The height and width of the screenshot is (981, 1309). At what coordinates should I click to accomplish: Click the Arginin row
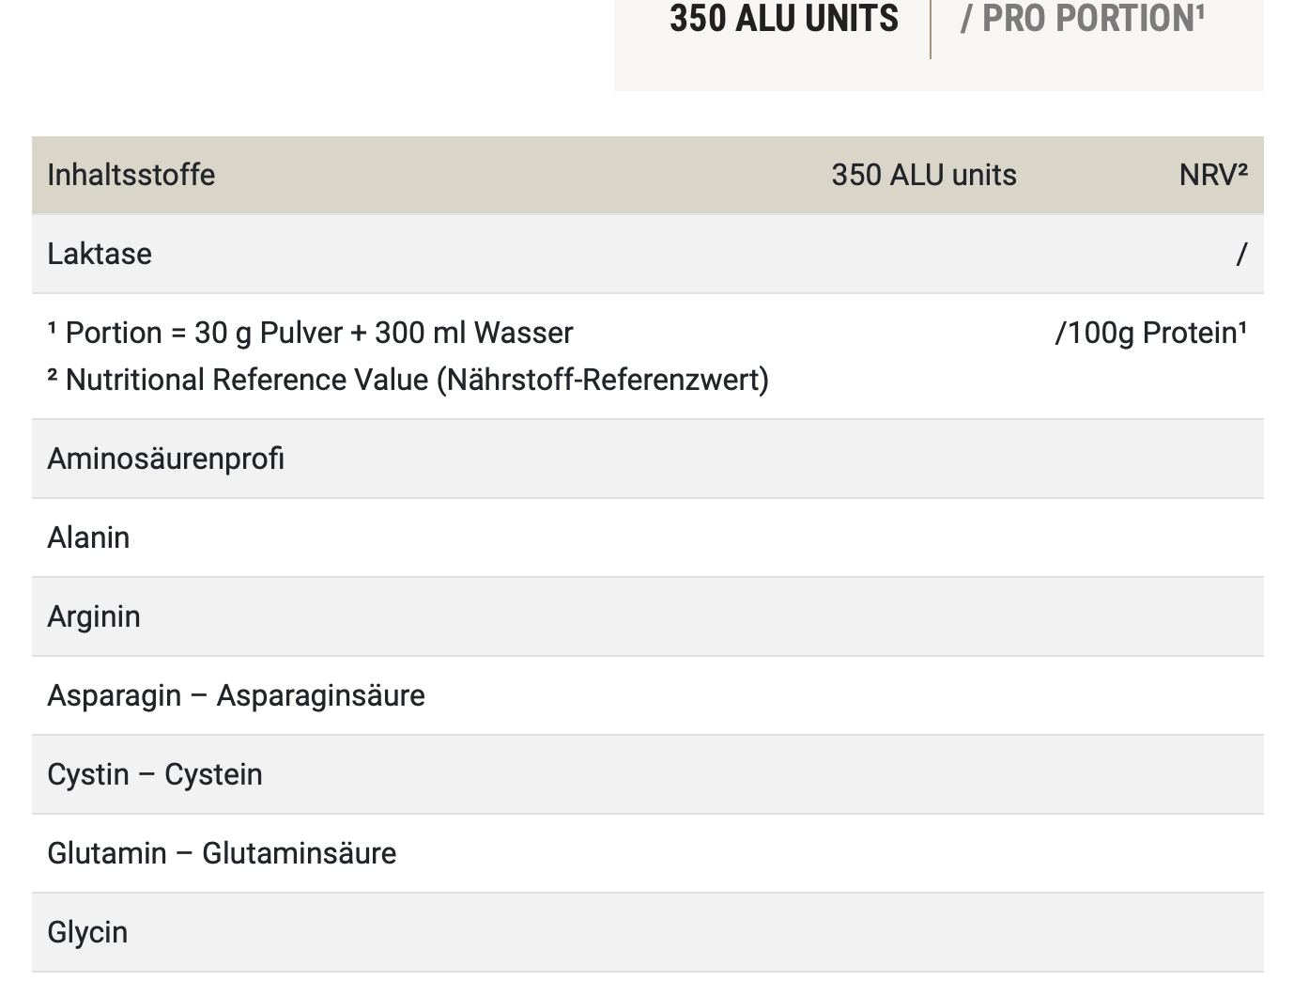coord(94,616)
